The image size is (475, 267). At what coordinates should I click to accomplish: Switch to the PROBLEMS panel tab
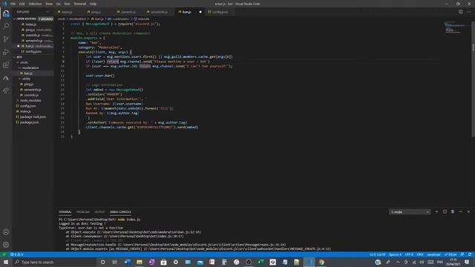[83, 212]
